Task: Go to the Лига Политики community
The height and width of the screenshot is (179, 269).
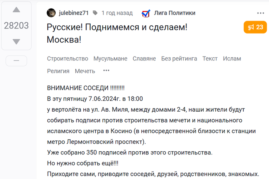Action: (x=174, y=13)
